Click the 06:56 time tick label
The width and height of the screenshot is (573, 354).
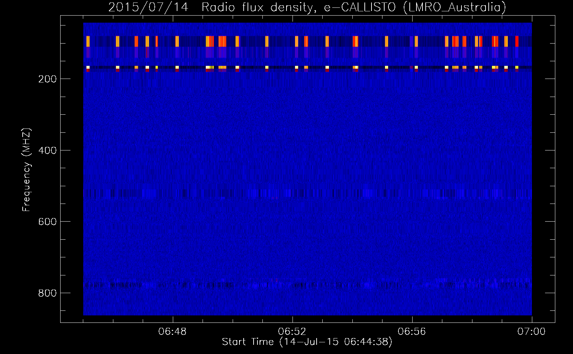click(x=412, y=332)
